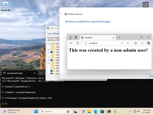This screenshot has height=115, width=153.
Task: Open a new Edge tab
Action: point(119,38)
